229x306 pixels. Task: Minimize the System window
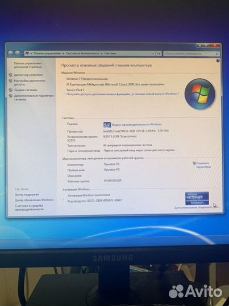pos(199,45)
